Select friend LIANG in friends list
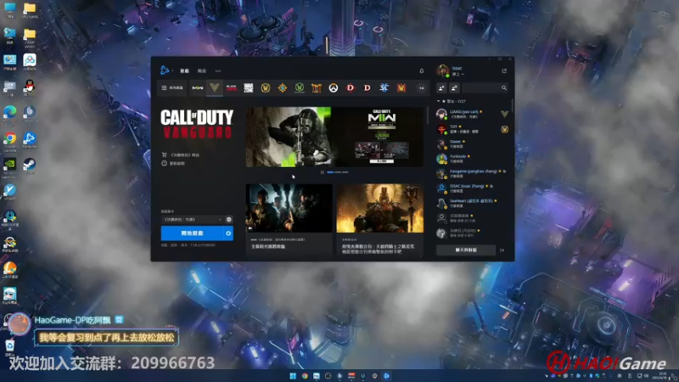This screenshot has width=679, height=382. [472, 114]
